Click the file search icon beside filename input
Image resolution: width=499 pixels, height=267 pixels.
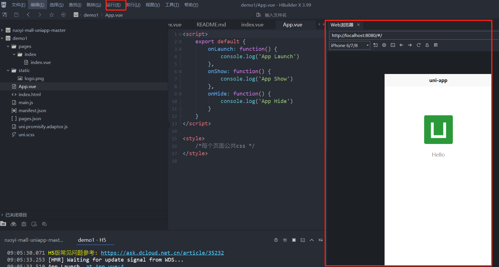259,15
